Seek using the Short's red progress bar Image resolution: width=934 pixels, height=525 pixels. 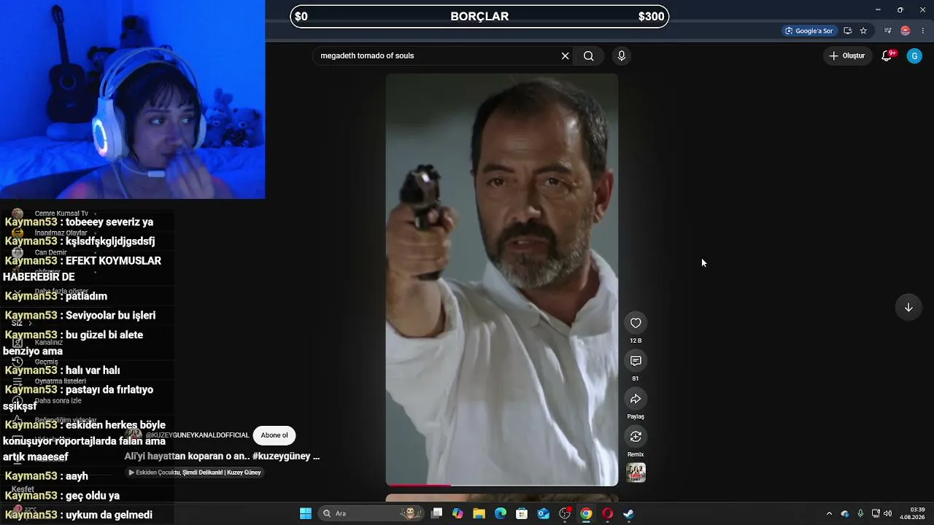[502, 484]
